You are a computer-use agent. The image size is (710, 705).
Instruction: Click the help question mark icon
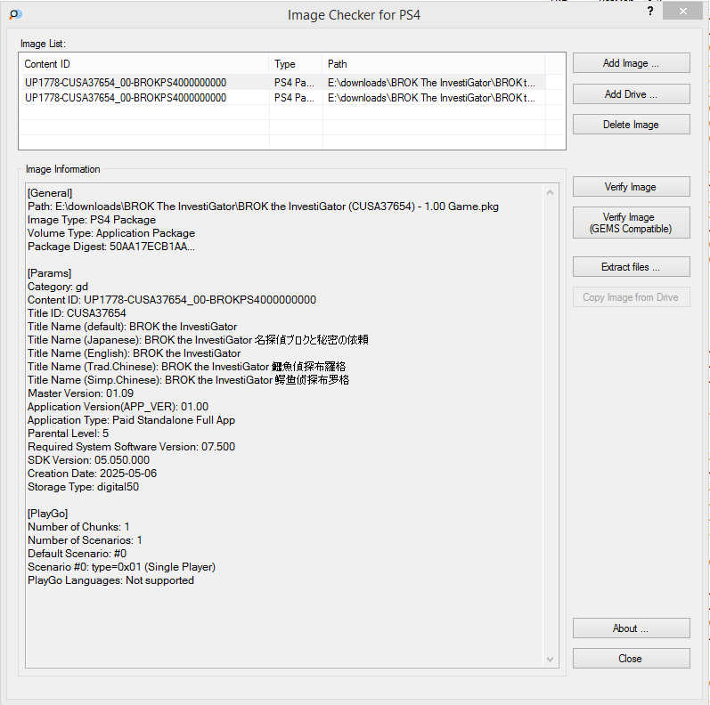pos(650,11)
